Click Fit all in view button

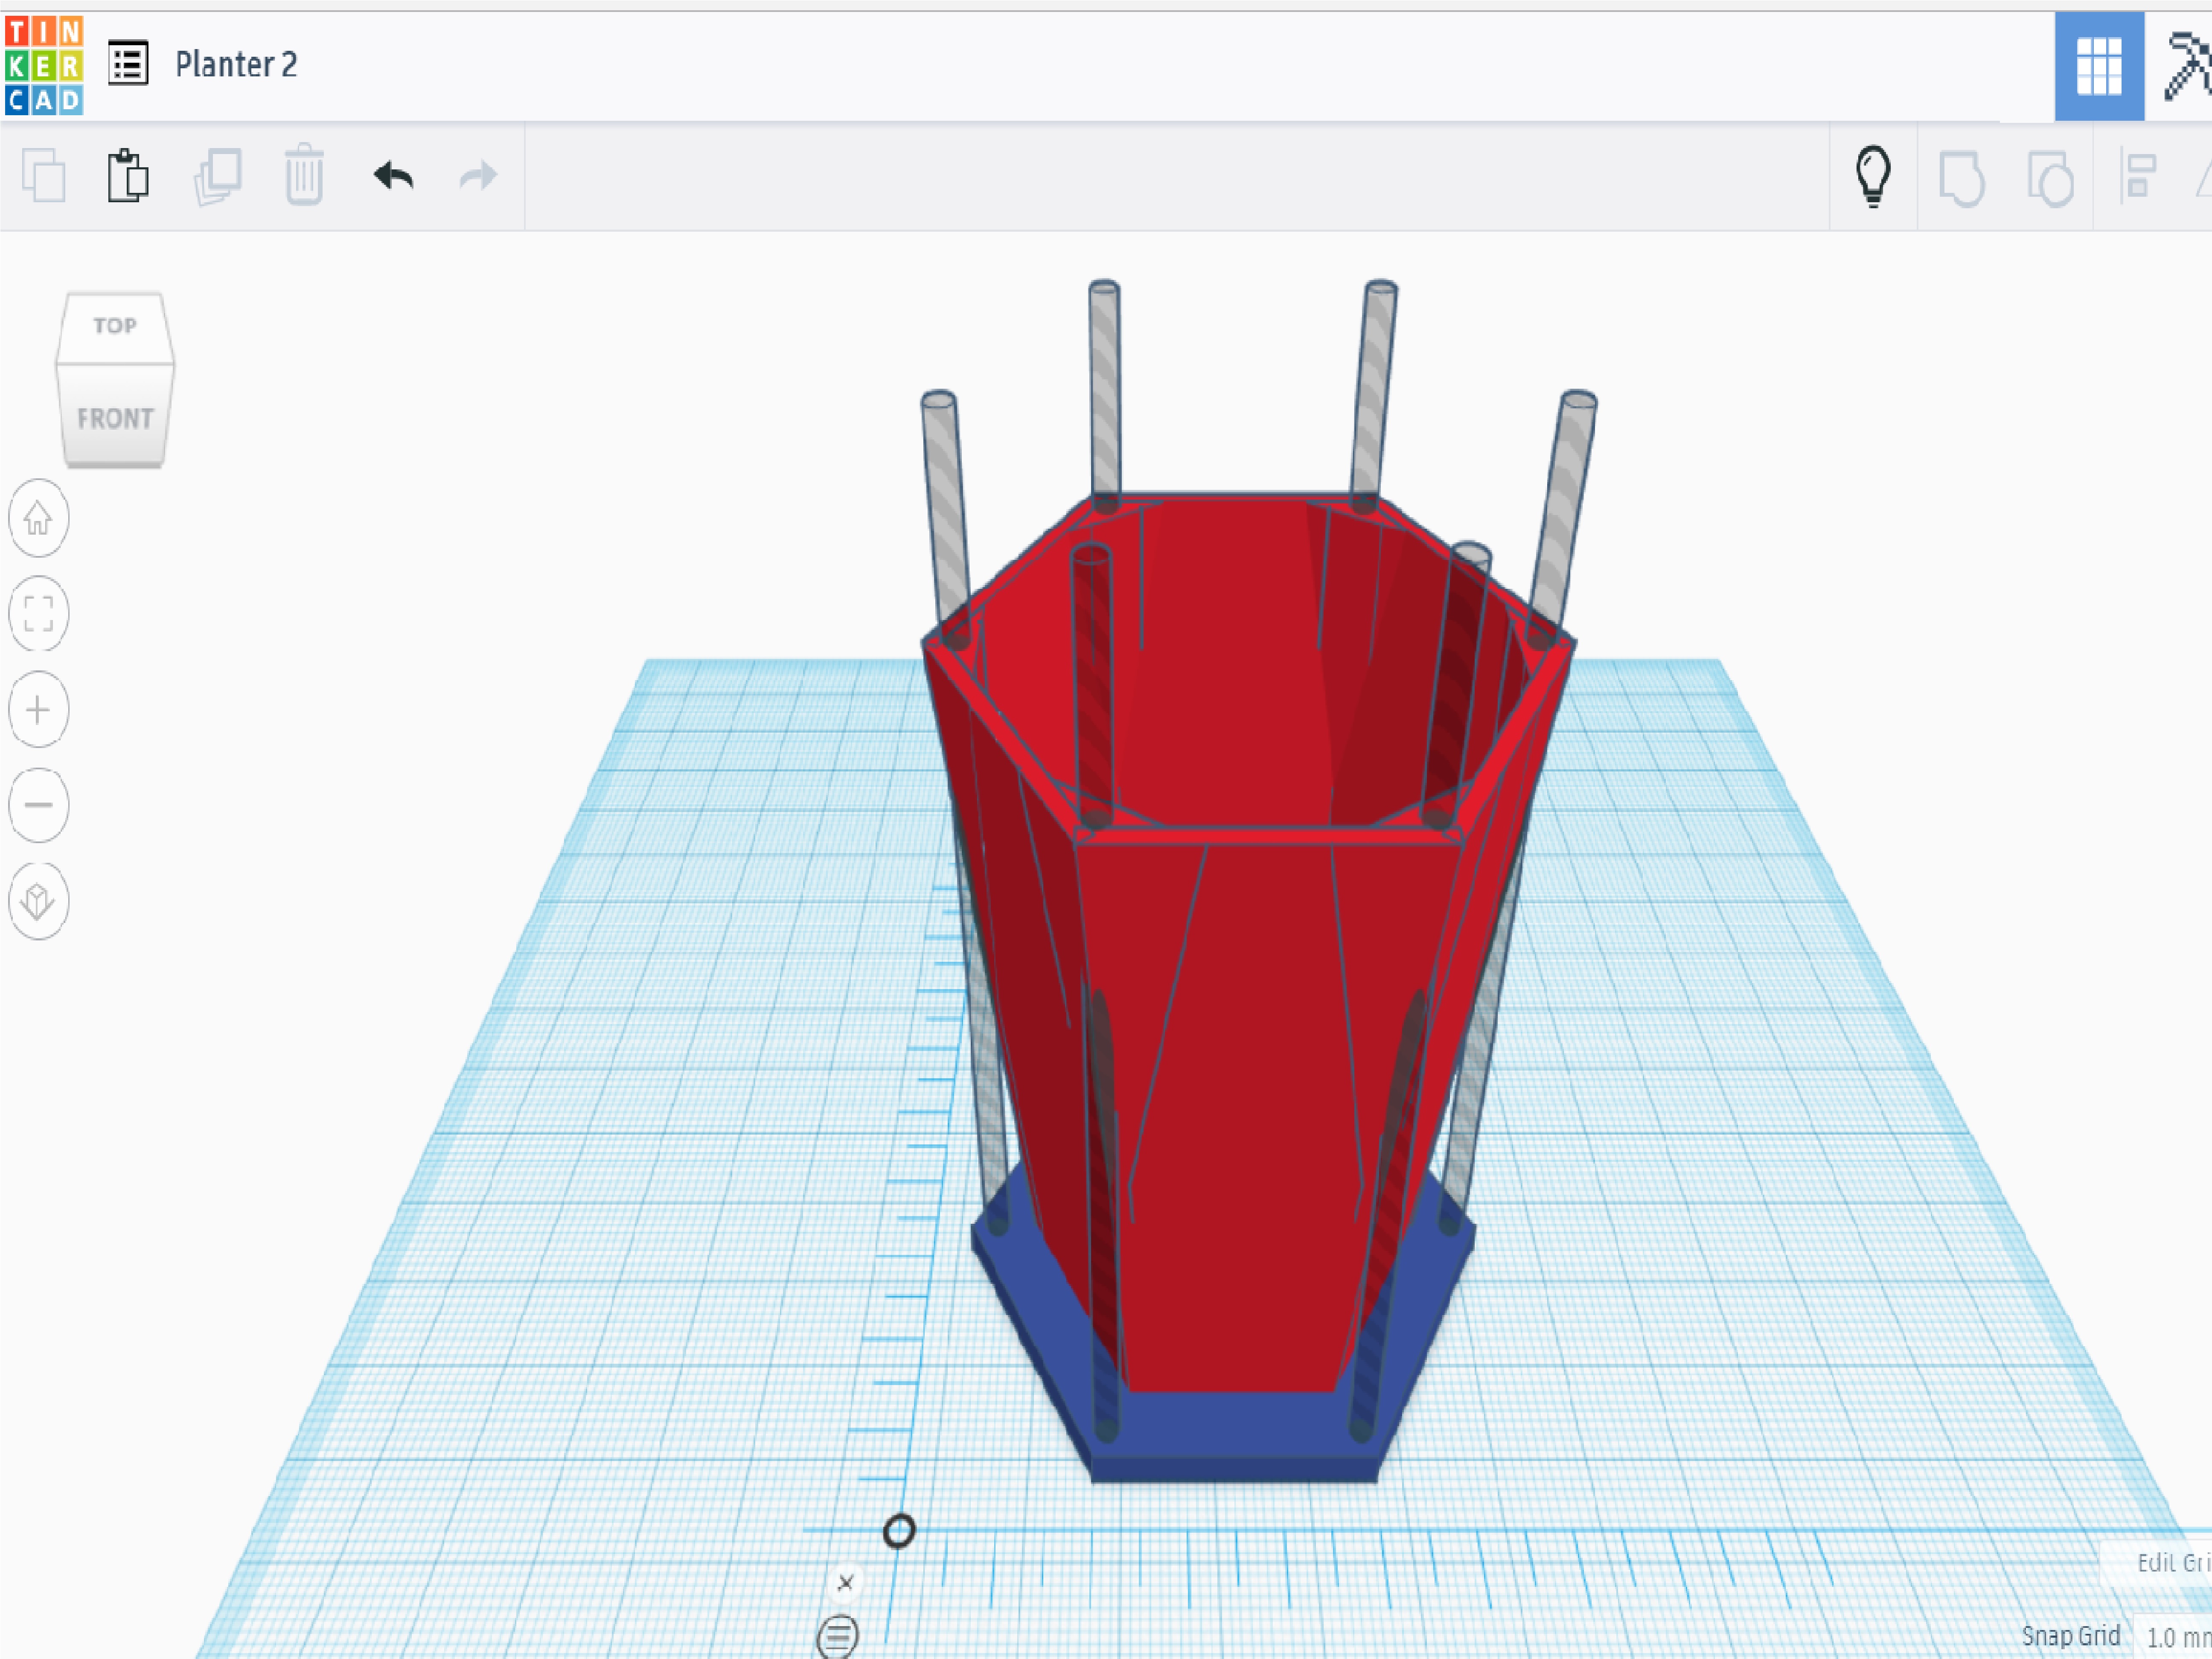(38, 613)
